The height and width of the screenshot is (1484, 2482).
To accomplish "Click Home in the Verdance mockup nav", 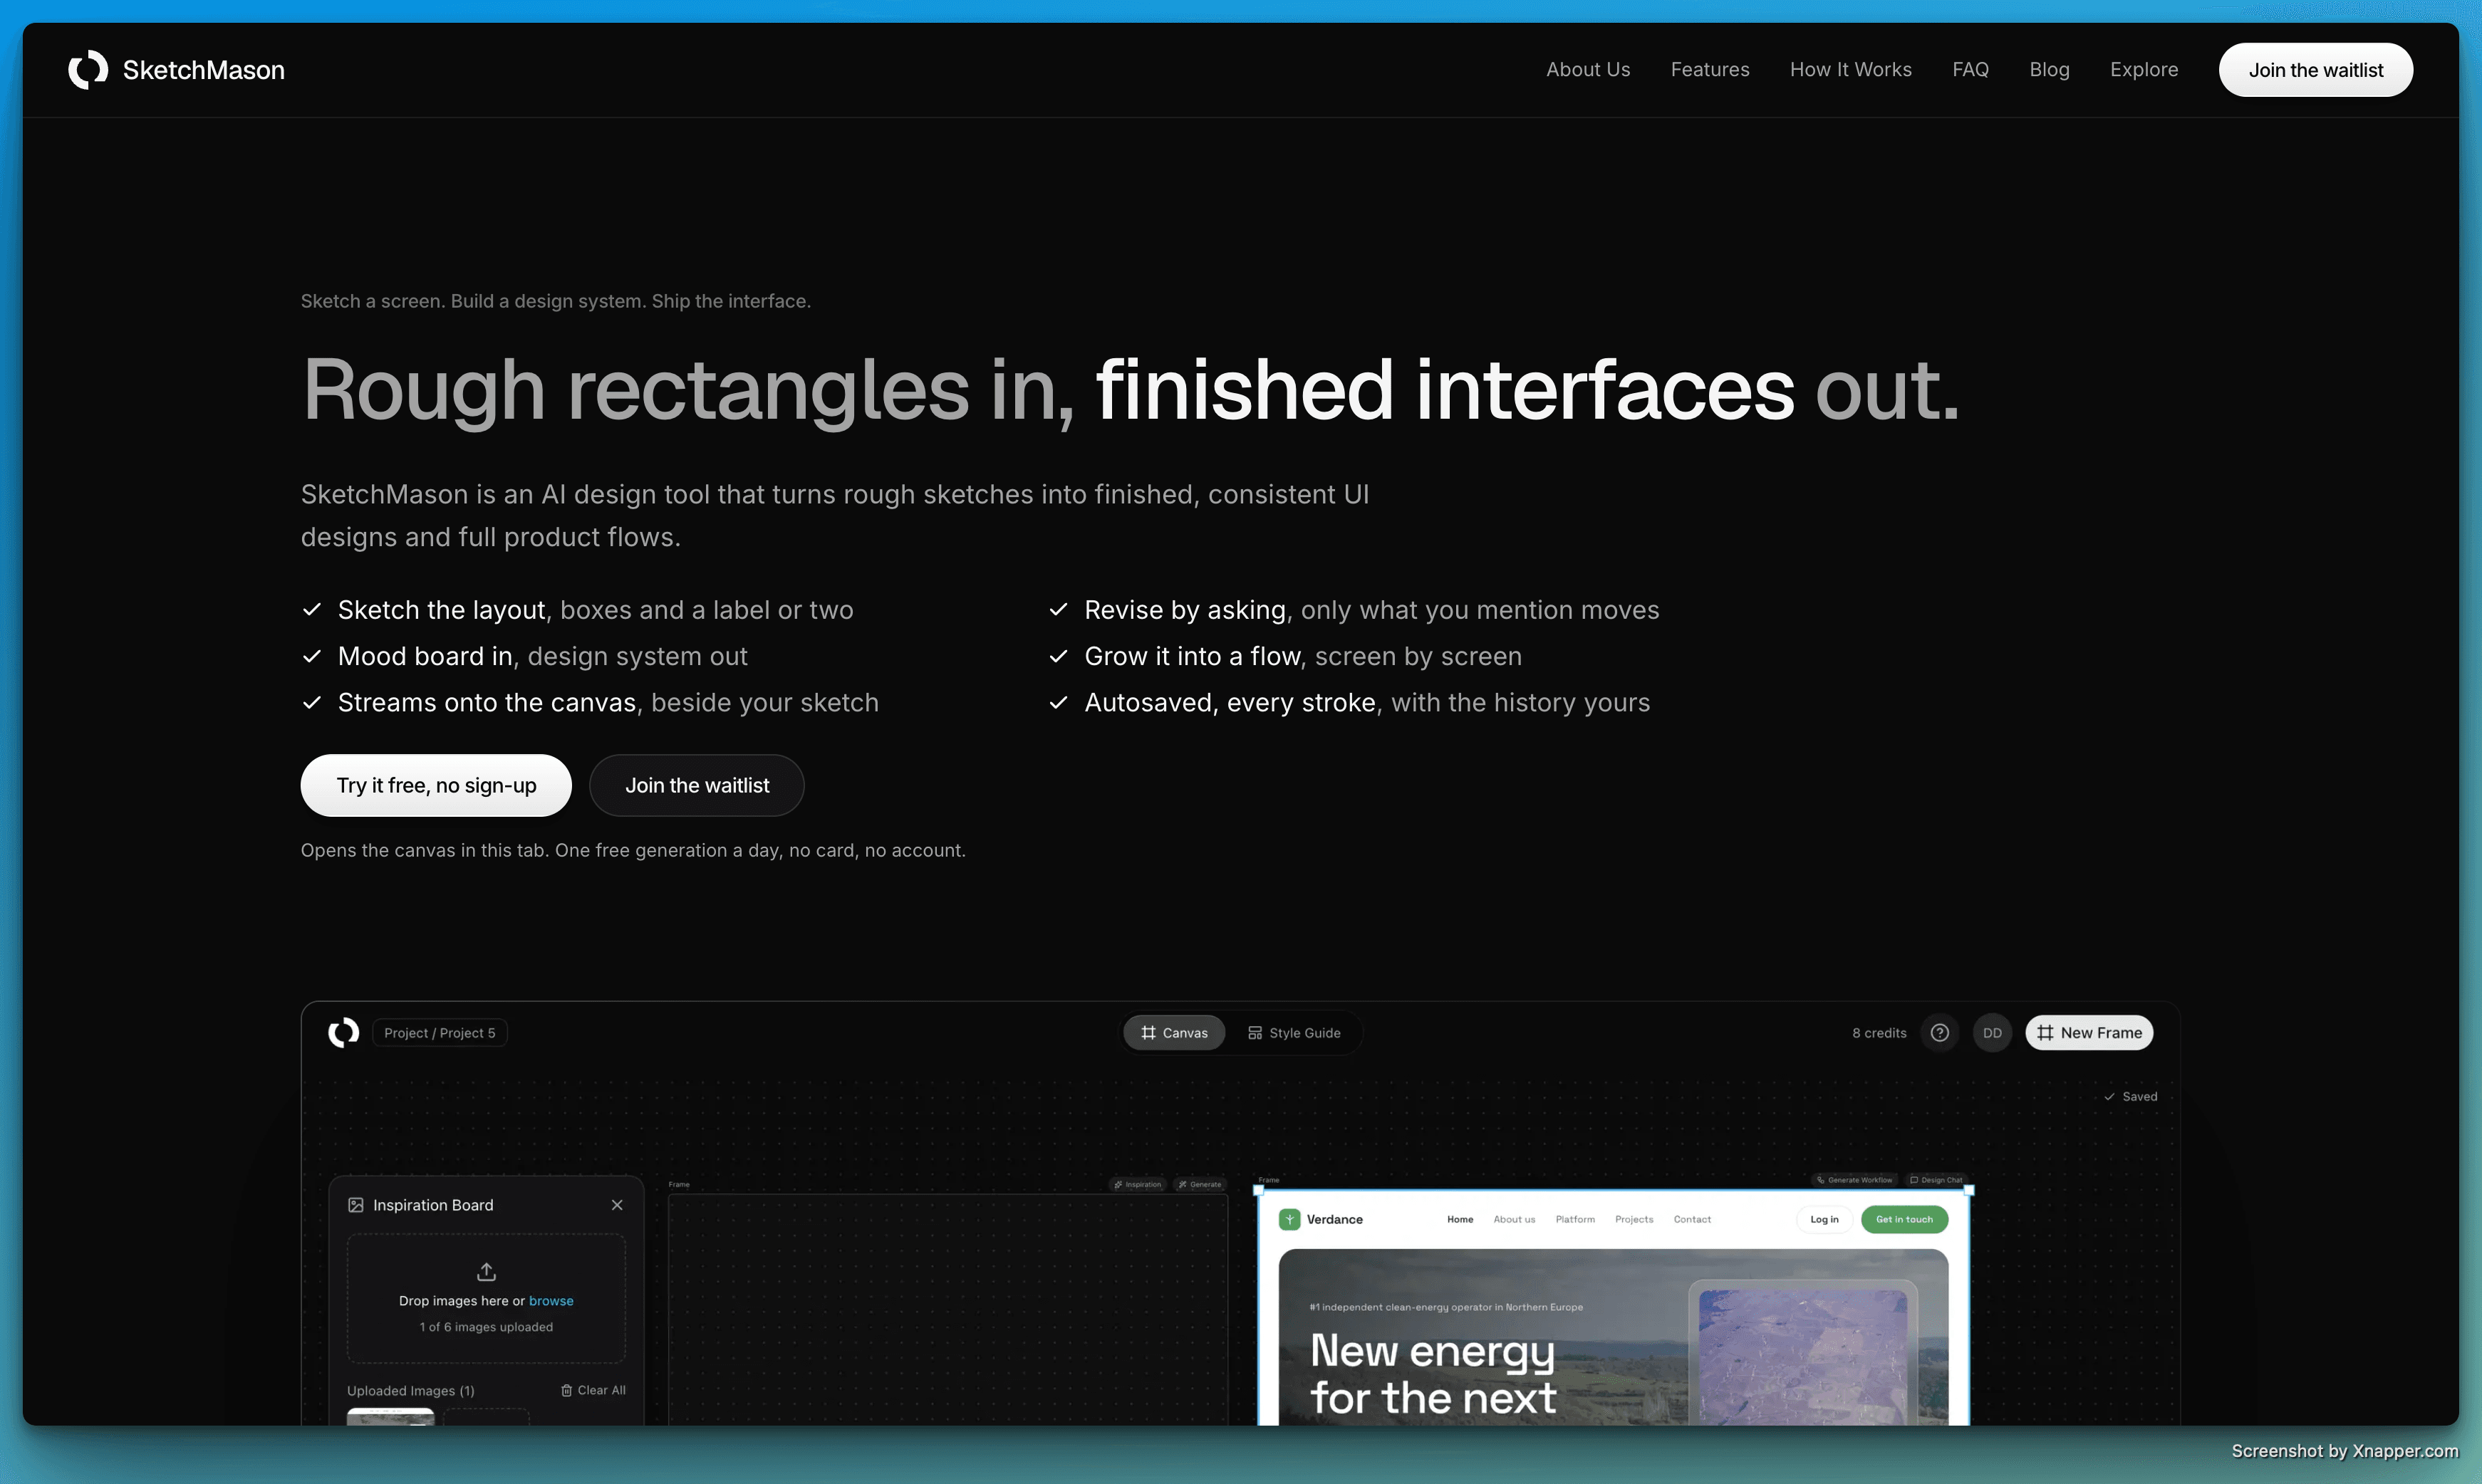I will coord(1460,1219).
